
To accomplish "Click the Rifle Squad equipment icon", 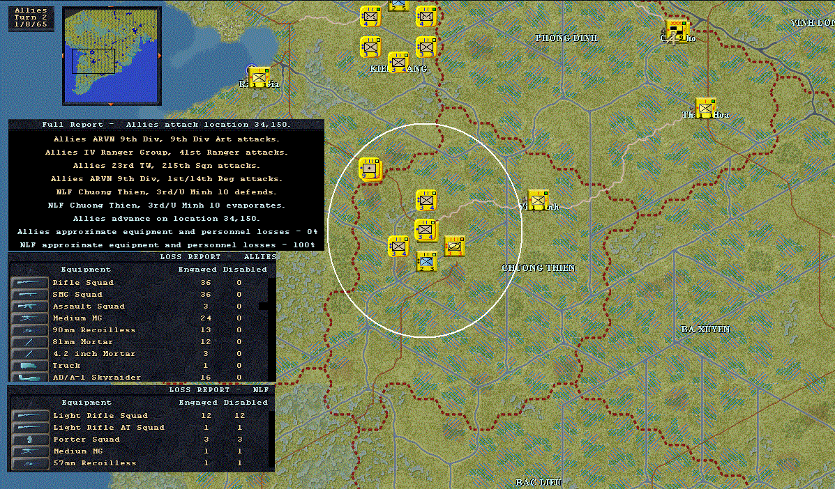I will tap(30, 282).
